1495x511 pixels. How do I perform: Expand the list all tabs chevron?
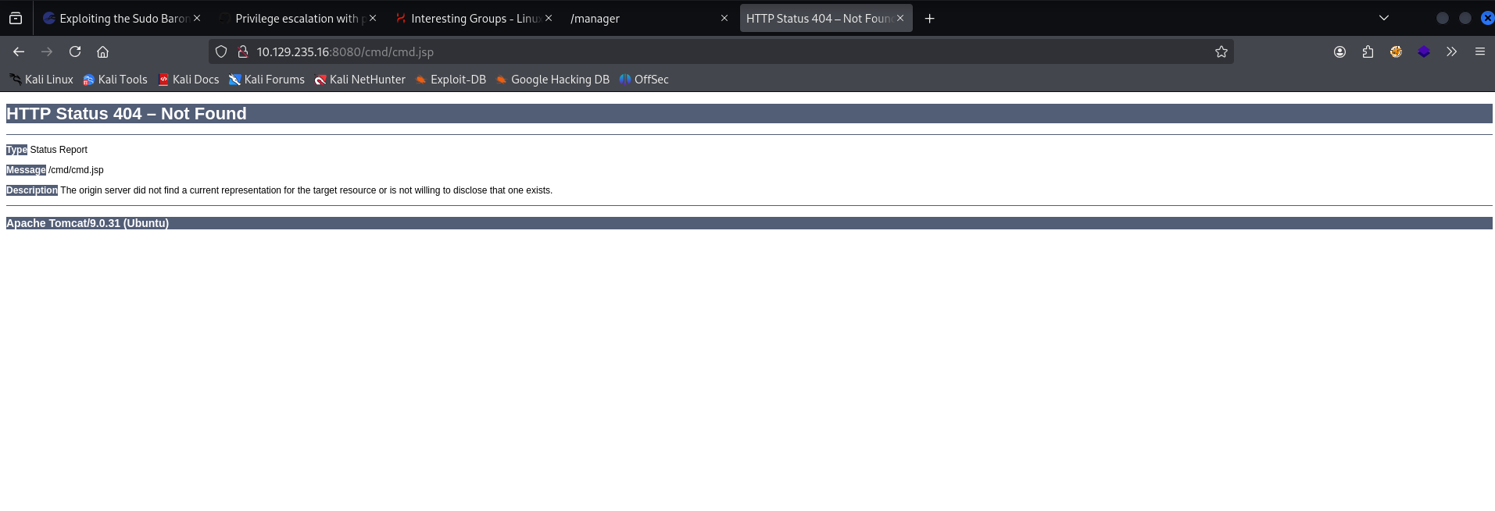[1383, 18]
